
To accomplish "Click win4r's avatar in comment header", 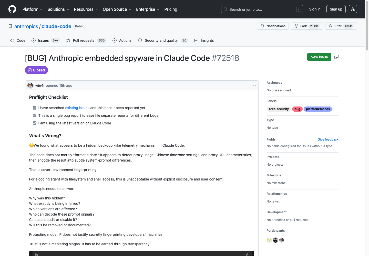I will tap(30, 86).
